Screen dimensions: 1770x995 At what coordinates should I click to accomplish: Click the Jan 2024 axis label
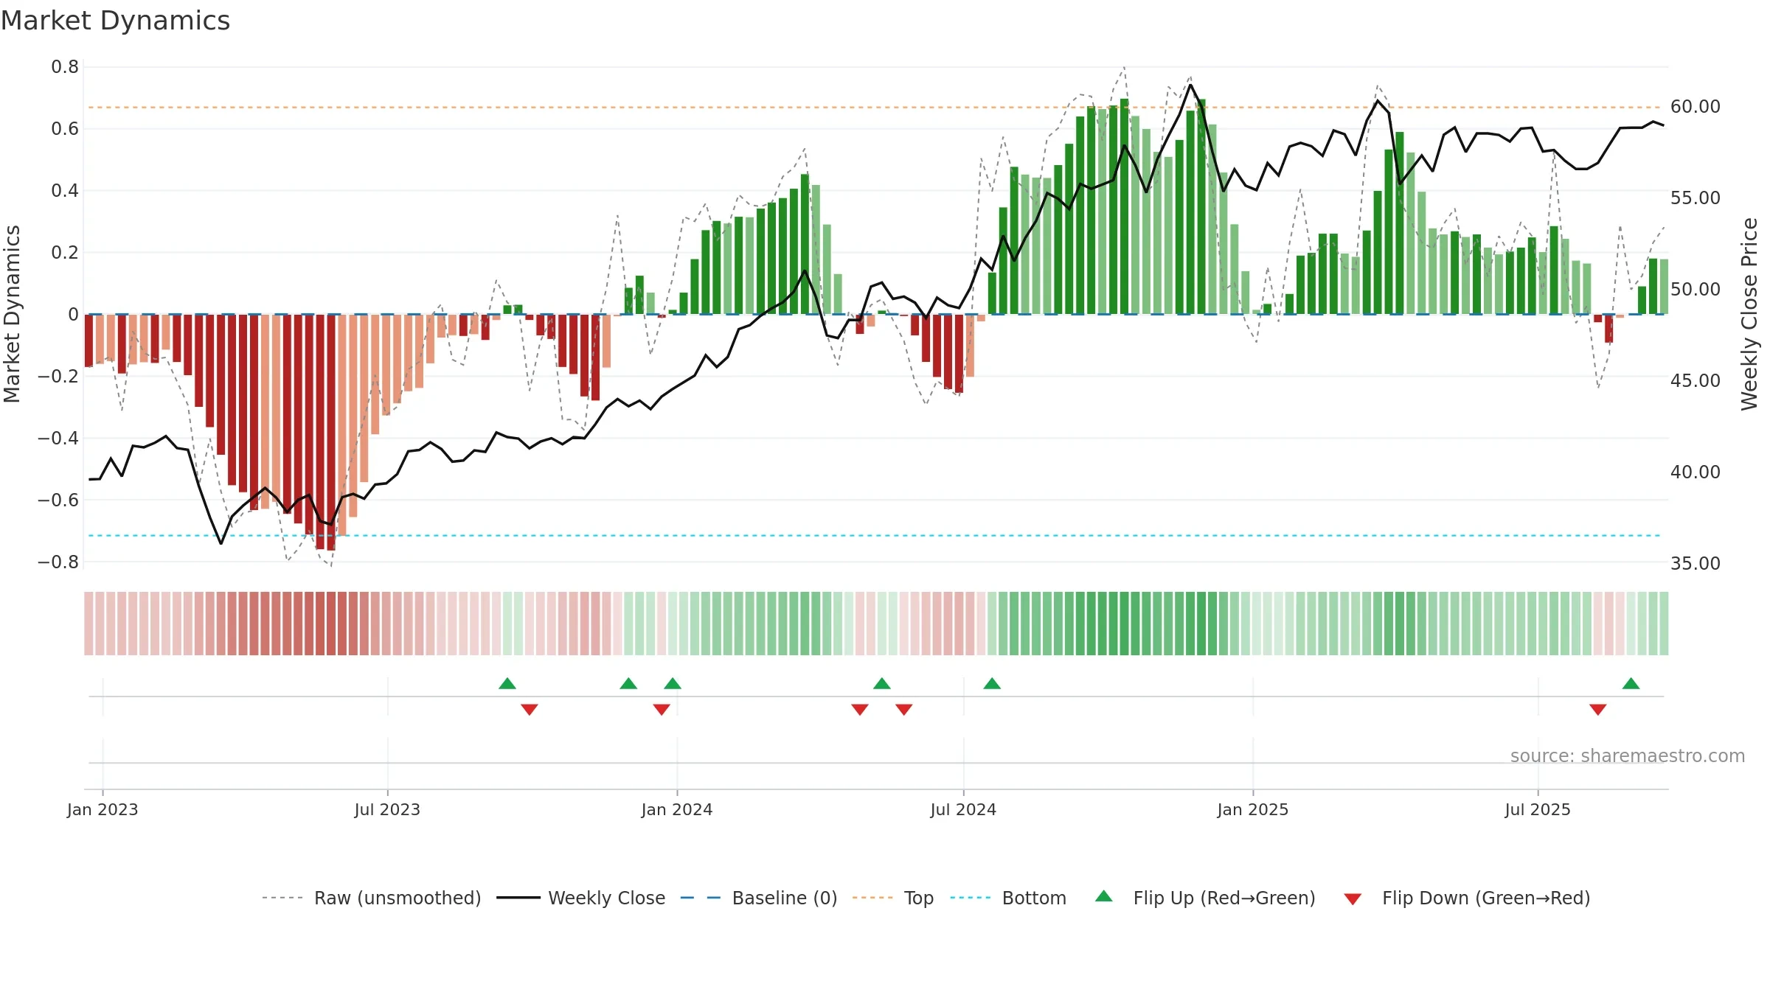point(677,809)
